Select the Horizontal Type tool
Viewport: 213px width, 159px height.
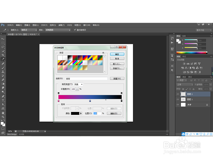point(3,100)
